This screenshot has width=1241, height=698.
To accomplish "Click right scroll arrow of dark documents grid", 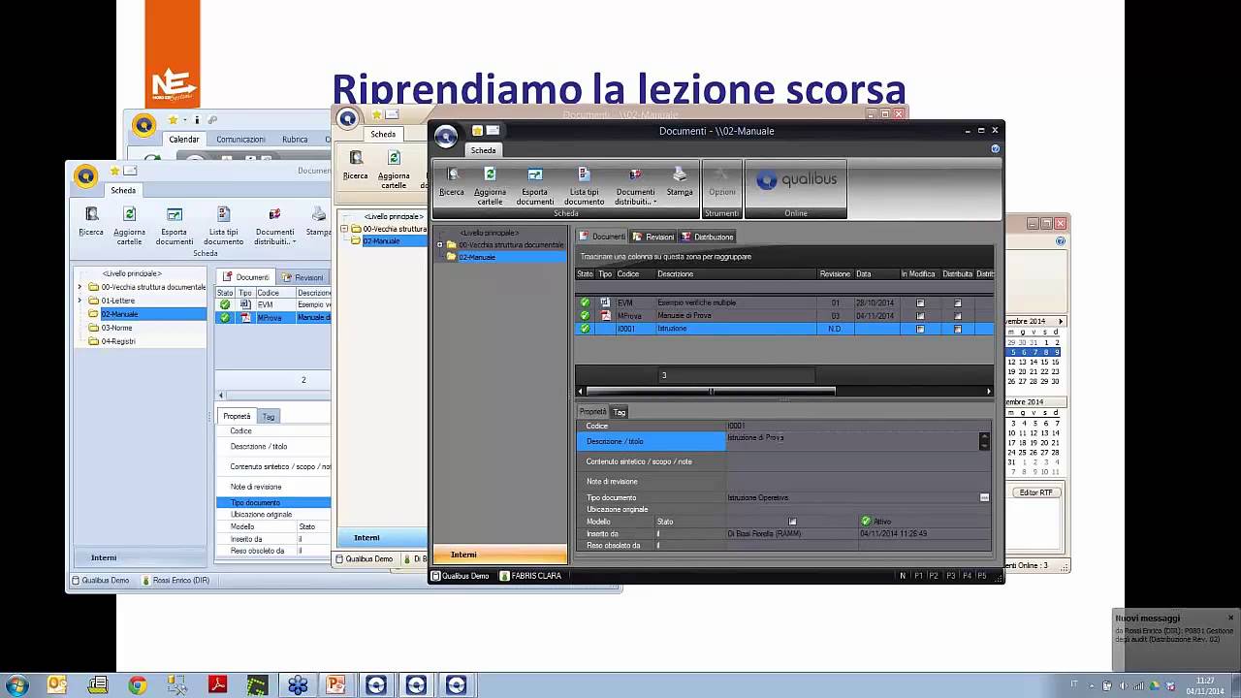I will (x=988, y=392).
